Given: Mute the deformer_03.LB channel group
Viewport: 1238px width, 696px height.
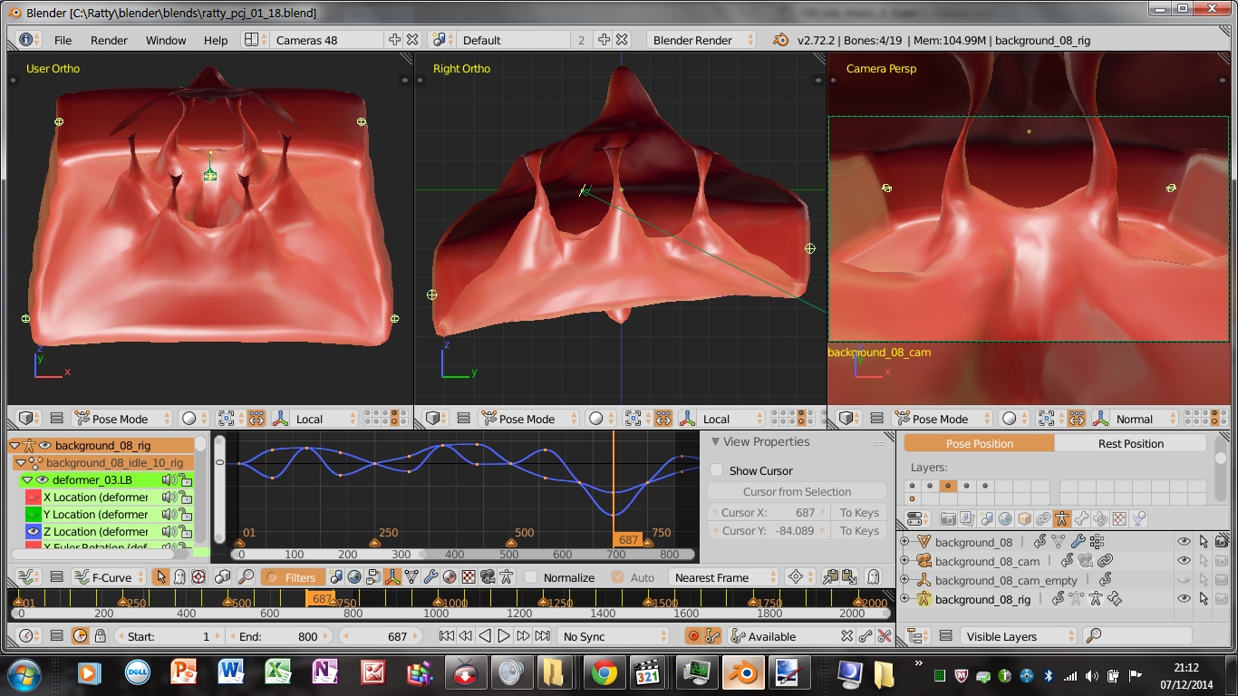Looking at the screenshot, I should pyautogui.click(x=168, y=479).
